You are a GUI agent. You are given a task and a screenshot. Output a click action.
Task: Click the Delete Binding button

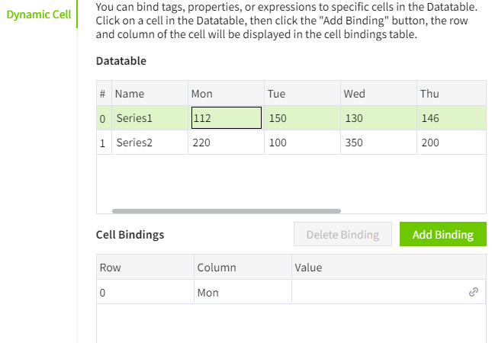(x=342, y=234)
